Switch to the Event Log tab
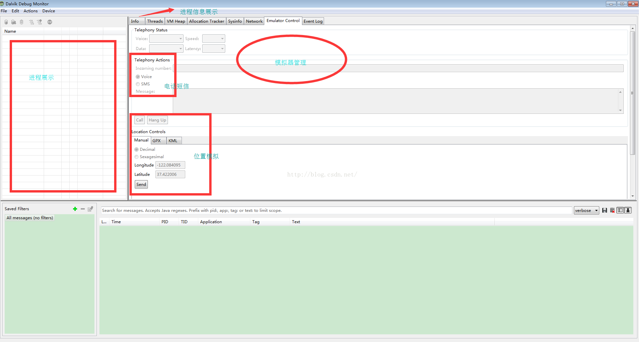 point(313,21)
